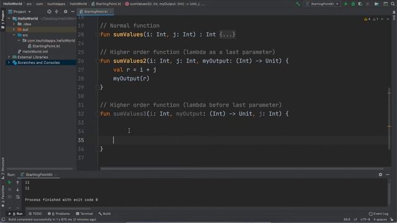Expand the .idea folder
This screenshot has height=223, width=397.
pos(14,24)
